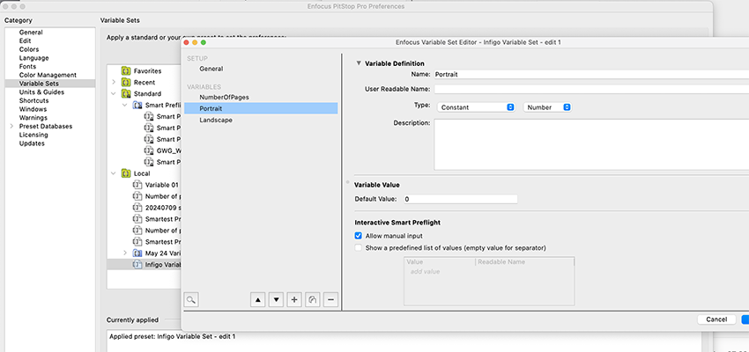
Task: Open the Constant type dropdown
Action: click(476, 107)
